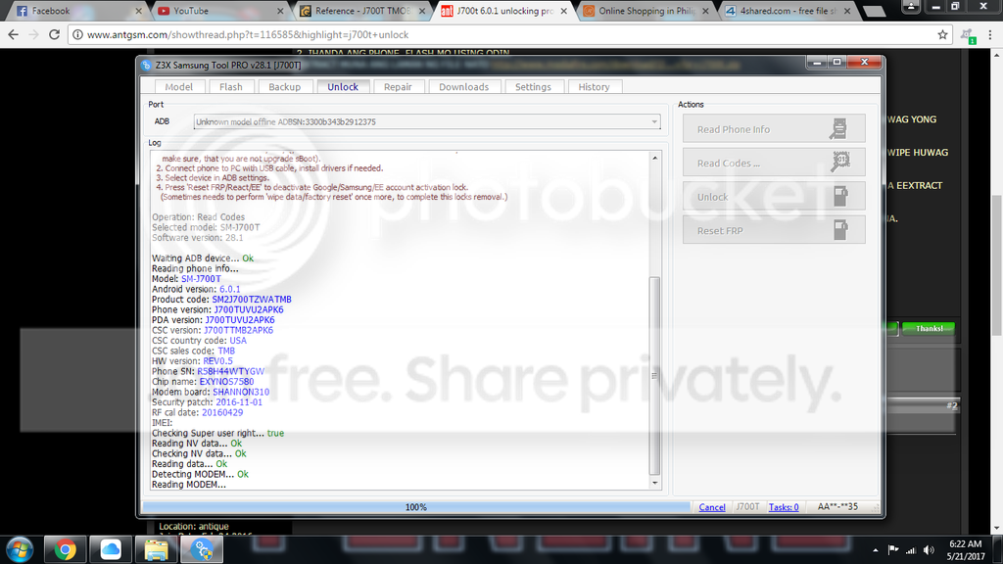Click Chrome icon in the taskbar

pyautogui.click(x=66, y=549)
